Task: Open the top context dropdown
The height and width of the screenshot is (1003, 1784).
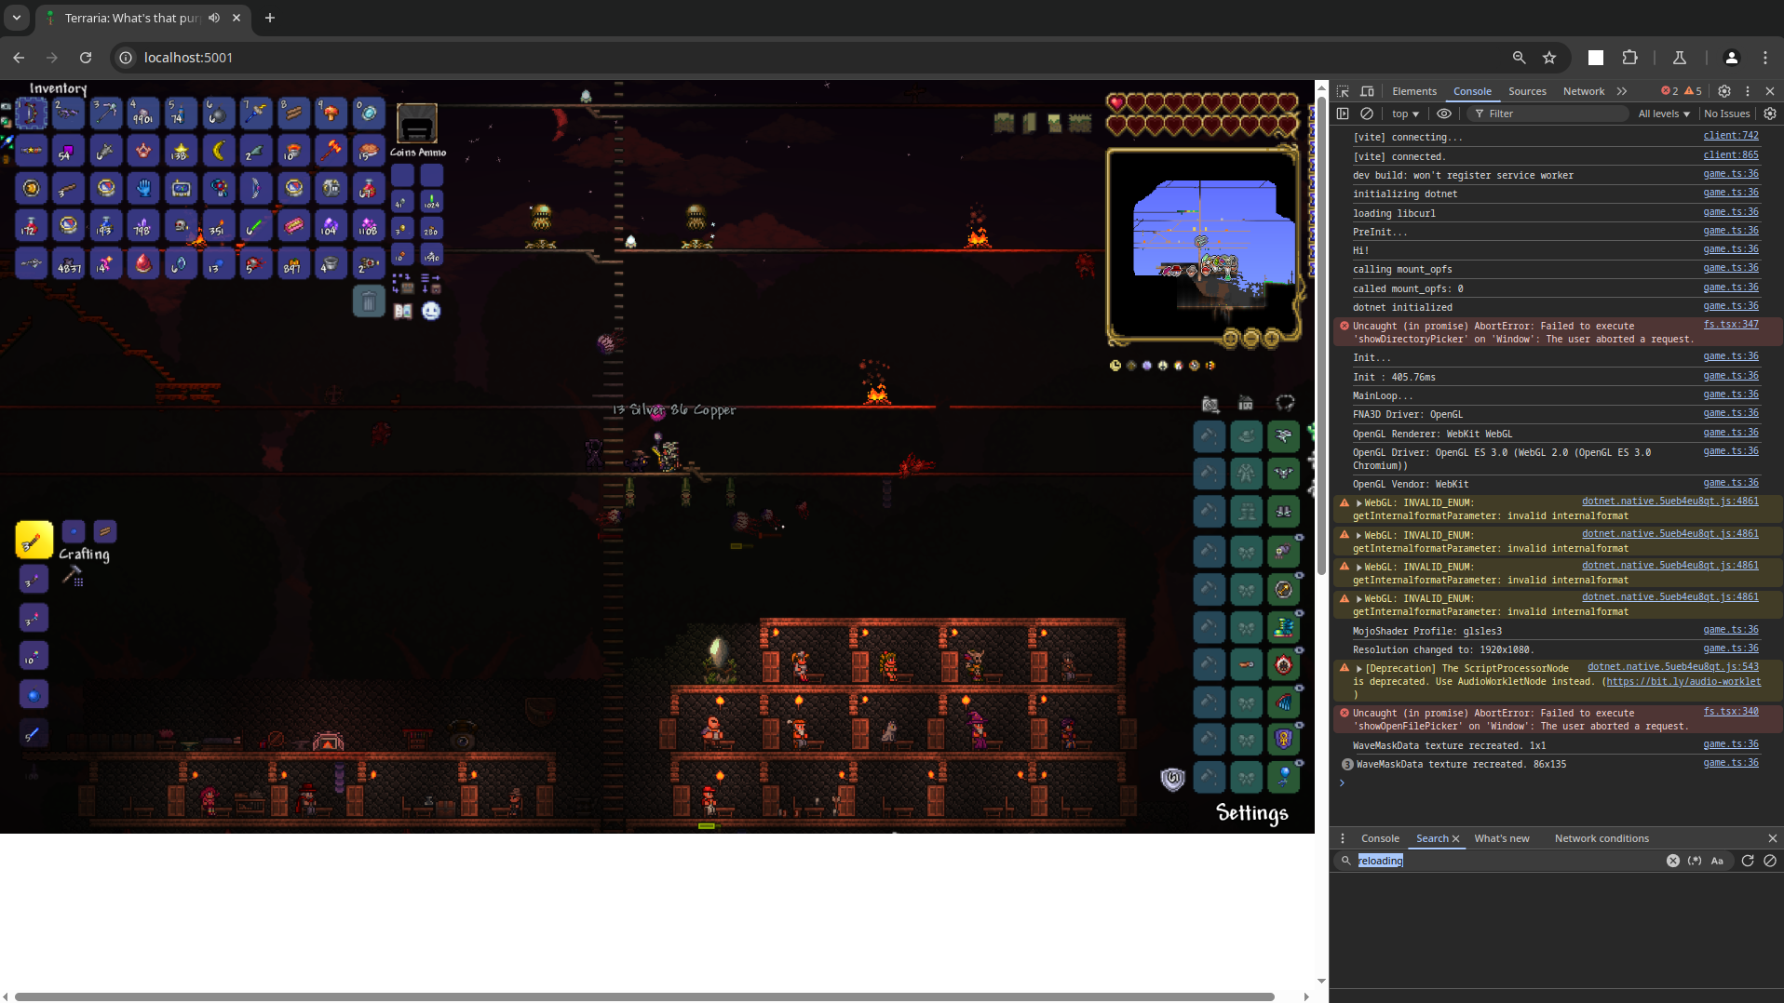Action: pos(1405,114)
